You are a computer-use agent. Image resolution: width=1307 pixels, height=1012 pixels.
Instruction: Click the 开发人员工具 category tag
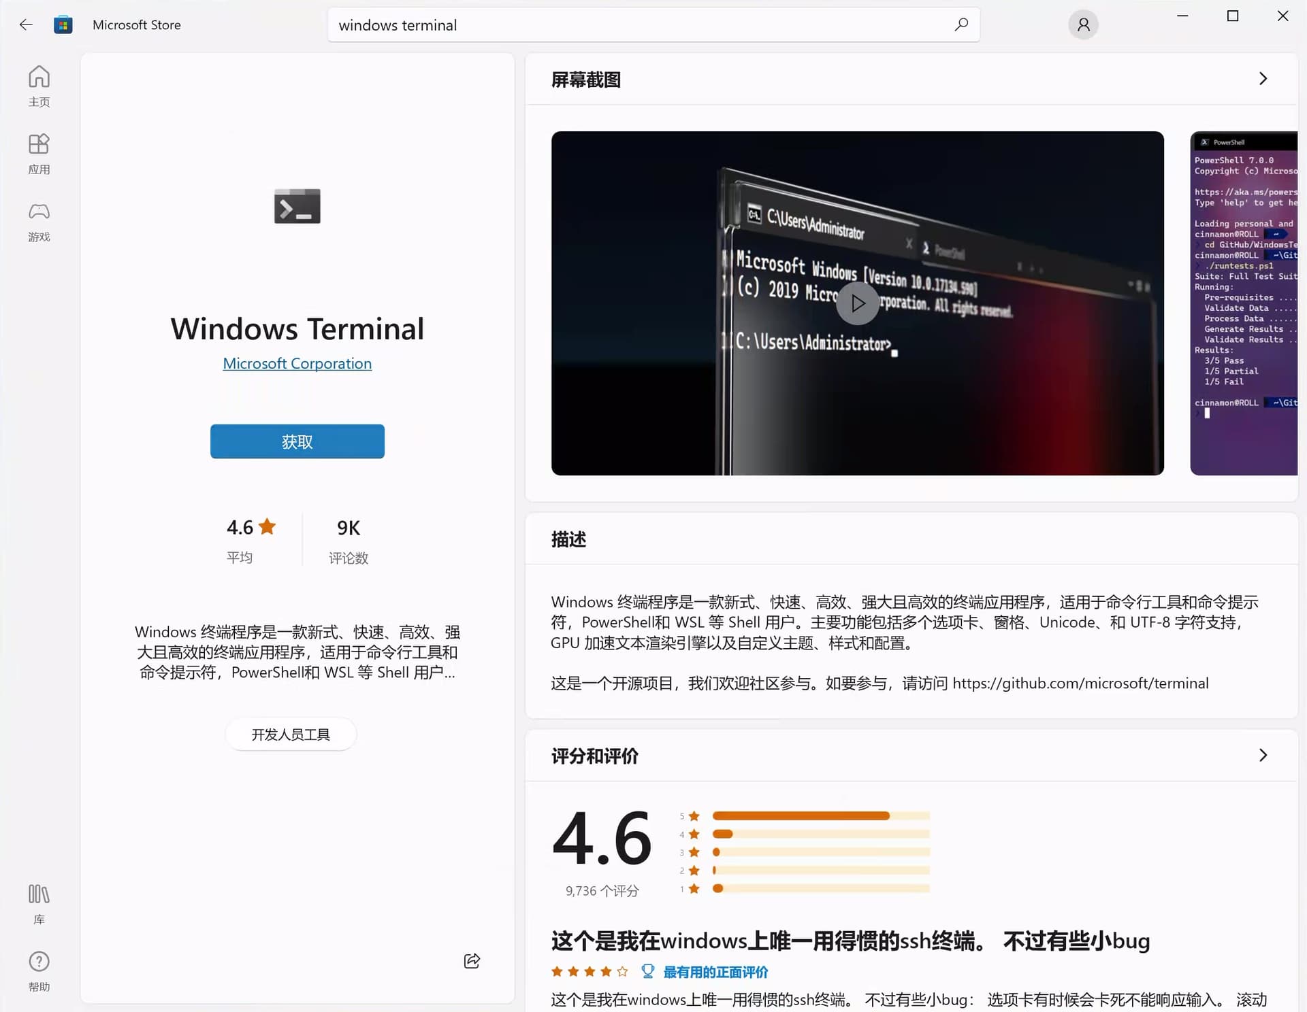(x=291, y=734)
